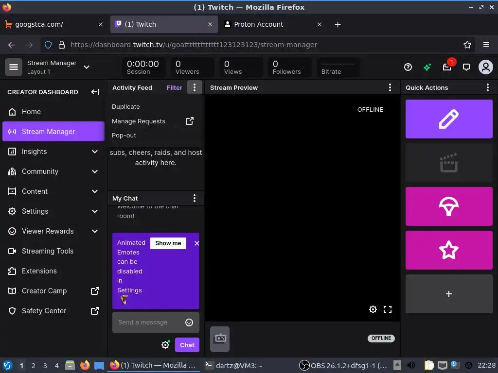Click the shield tracking protection icon
The height and width of the screenshot is (373, 498).
(48, 45)
